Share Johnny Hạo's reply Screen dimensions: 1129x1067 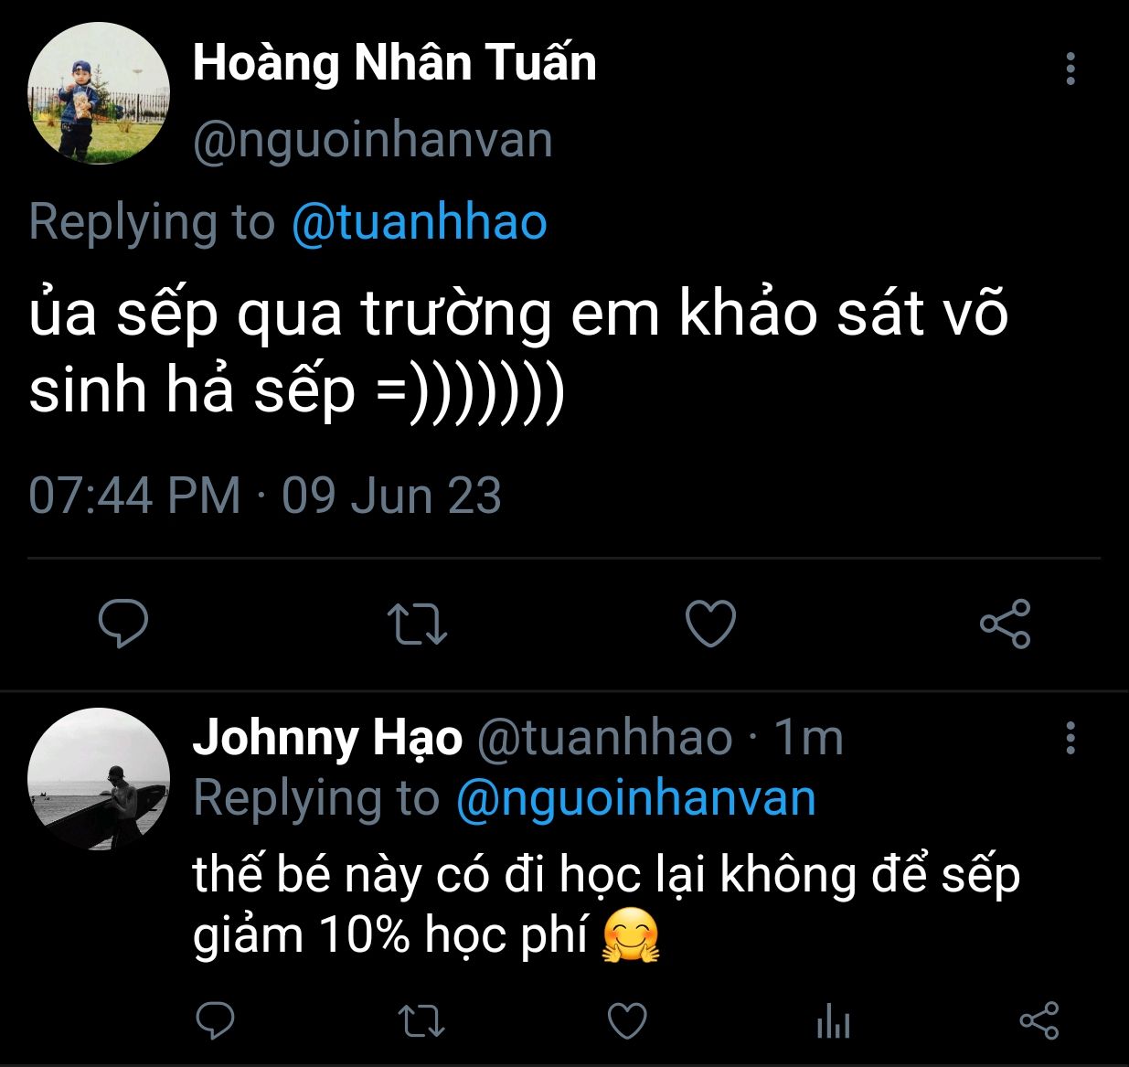[1038, 1019]
